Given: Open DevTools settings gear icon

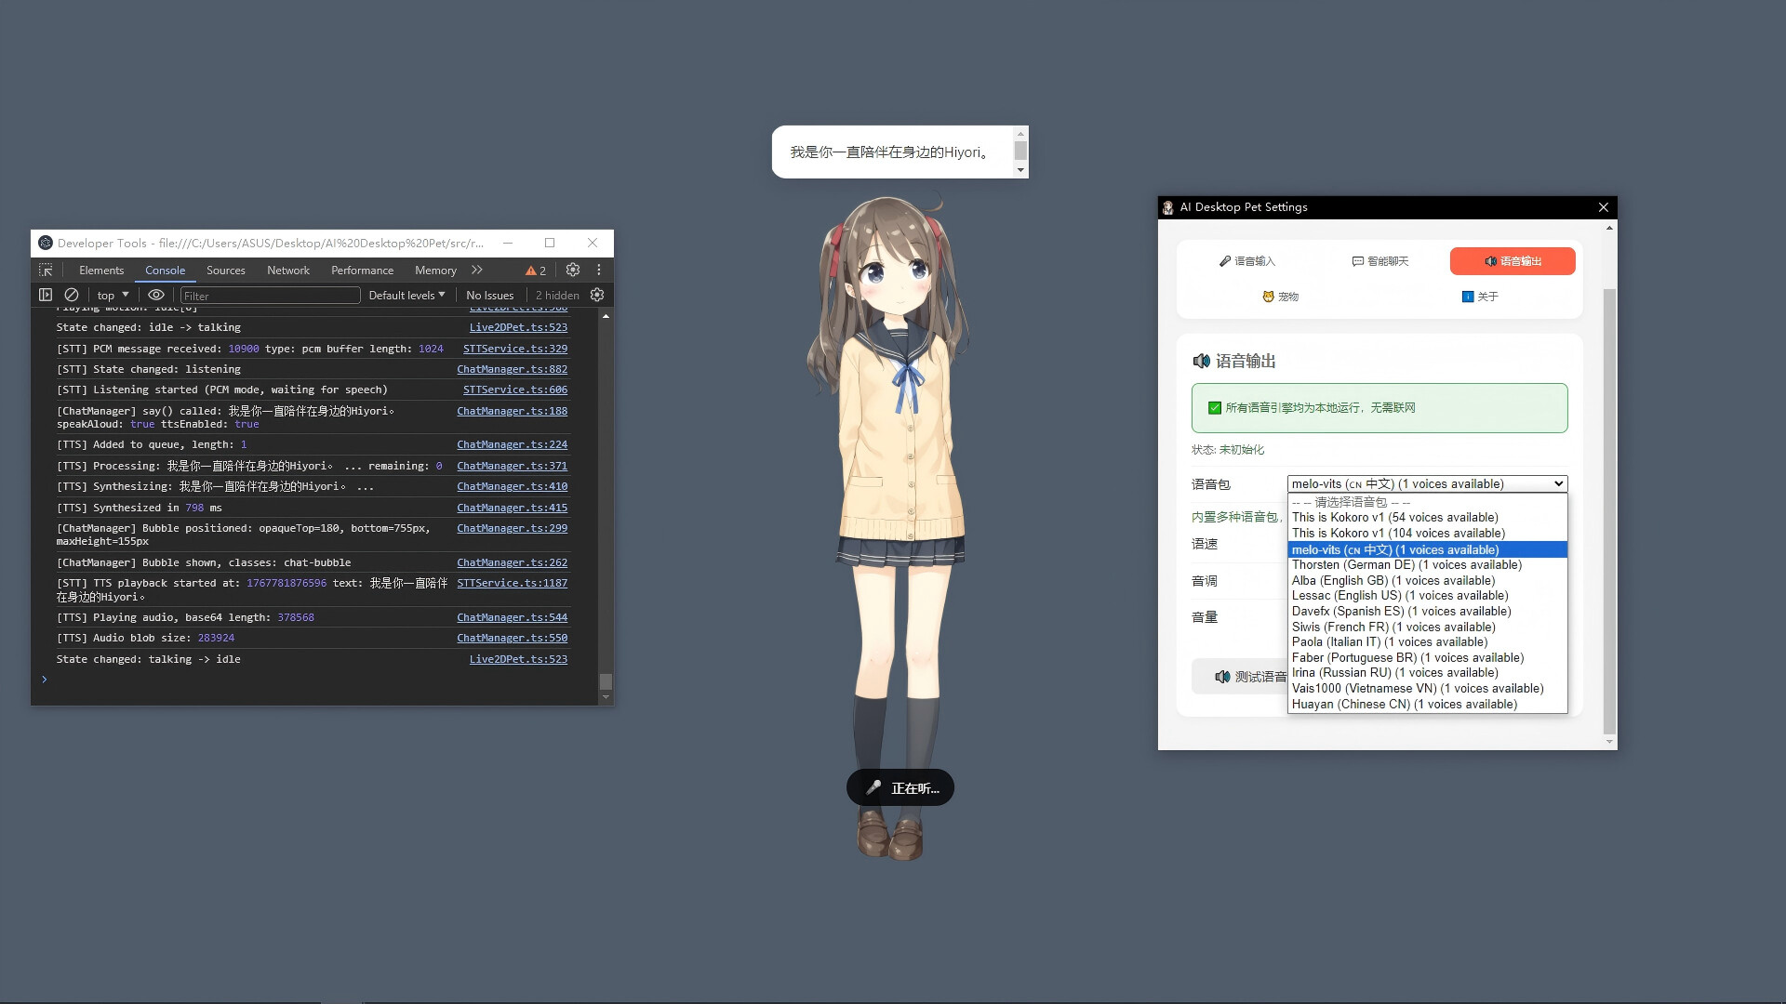Looking at the screenshot, I should [572, 270].
